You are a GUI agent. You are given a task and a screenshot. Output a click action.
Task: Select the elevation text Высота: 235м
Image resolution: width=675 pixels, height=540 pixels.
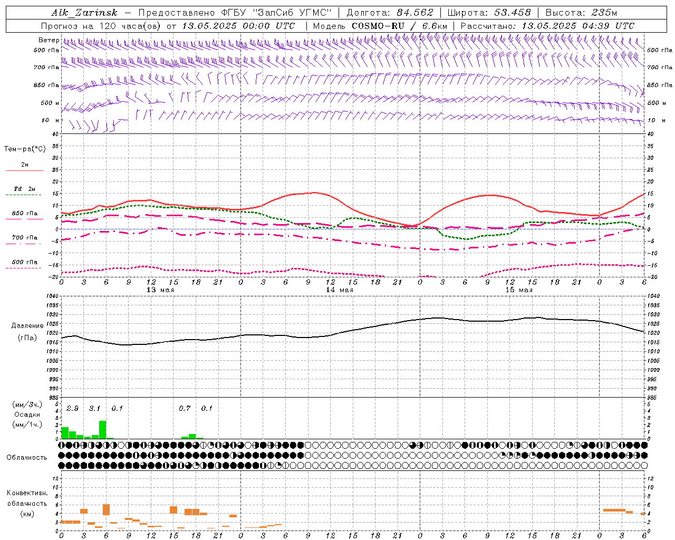tap(581, 13)
